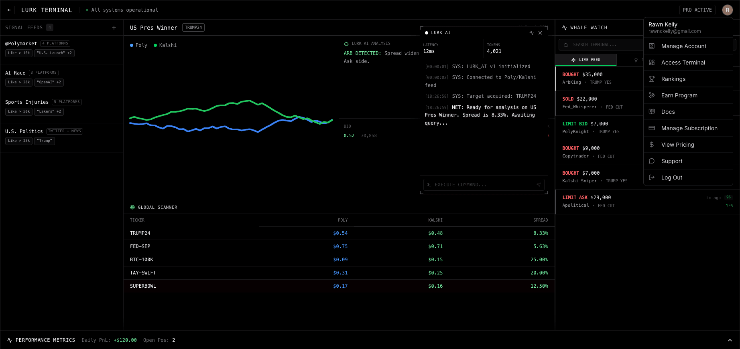Click the "U.S. Launch" +2 keyword chip
Viewport: 740px width, 349px height.
[55, 53]
